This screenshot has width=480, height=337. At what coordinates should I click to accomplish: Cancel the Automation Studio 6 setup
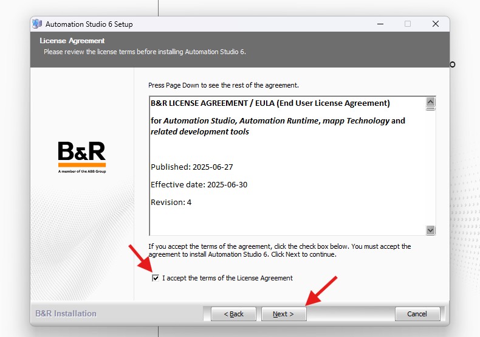(417, 314)
